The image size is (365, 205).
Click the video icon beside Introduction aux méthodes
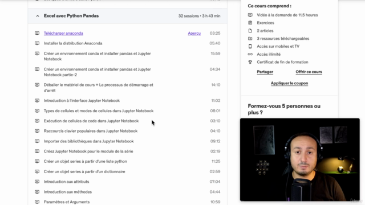pyautogui.click(x=37, y=192)
